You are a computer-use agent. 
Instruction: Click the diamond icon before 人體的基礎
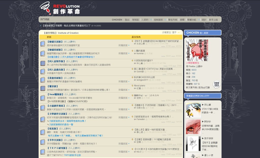point(133,51)
